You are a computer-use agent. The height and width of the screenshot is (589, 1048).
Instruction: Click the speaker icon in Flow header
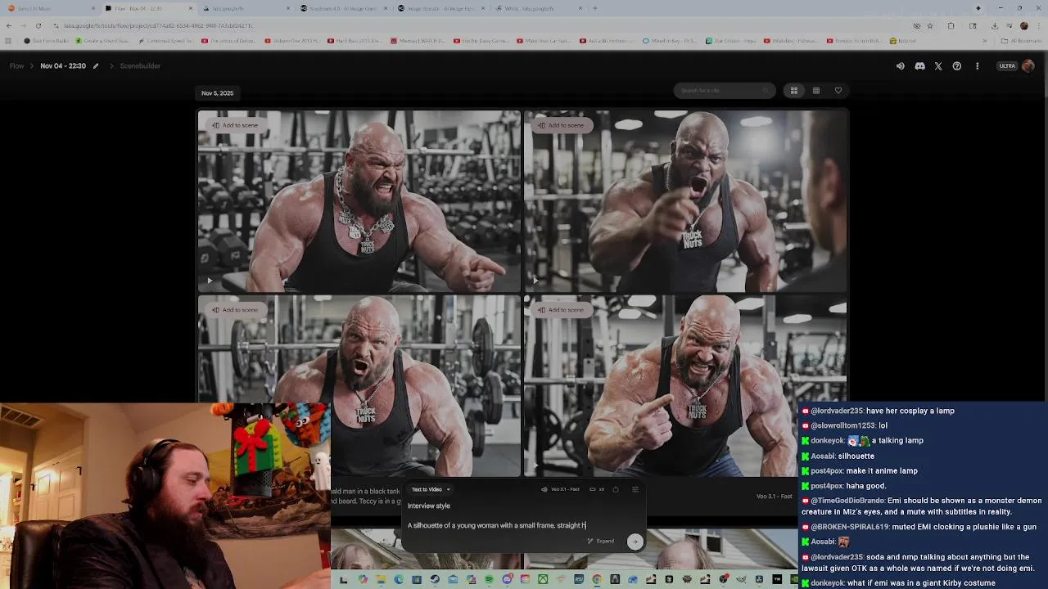900,66
